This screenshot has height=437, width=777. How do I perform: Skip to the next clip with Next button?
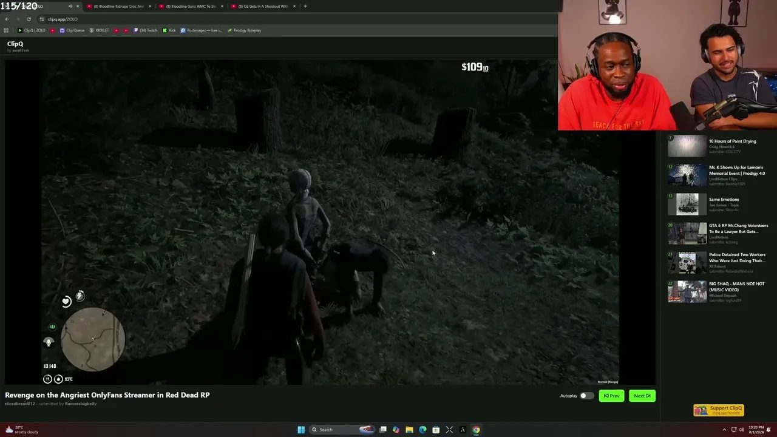pyautogui.click(x=642, y=396)
